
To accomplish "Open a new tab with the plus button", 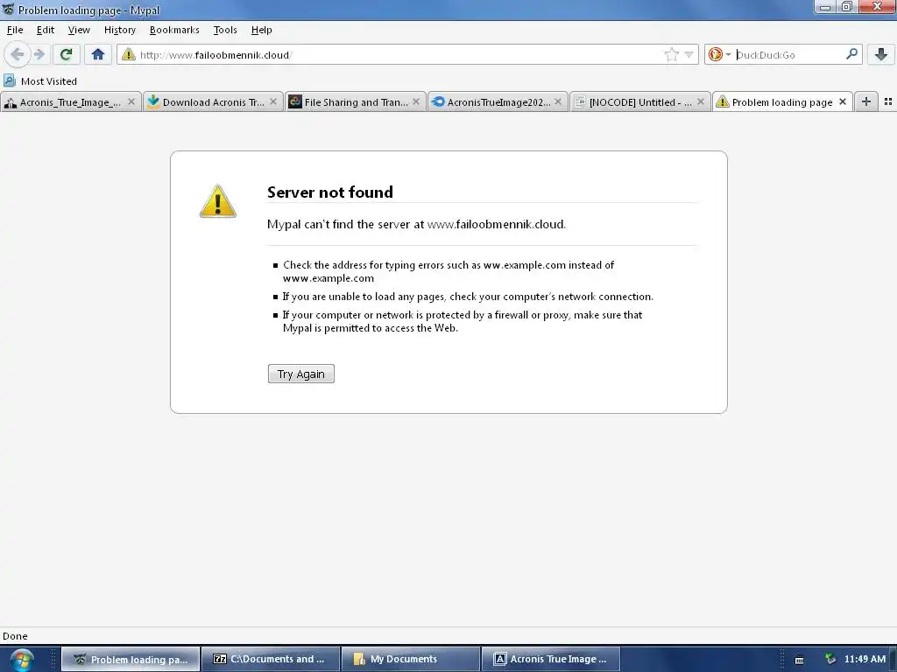I will point(866,101).
